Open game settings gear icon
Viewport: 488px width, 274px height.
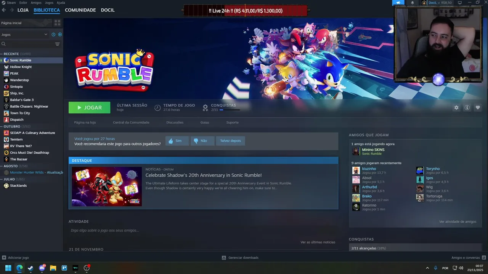click(x=456, y=108)
